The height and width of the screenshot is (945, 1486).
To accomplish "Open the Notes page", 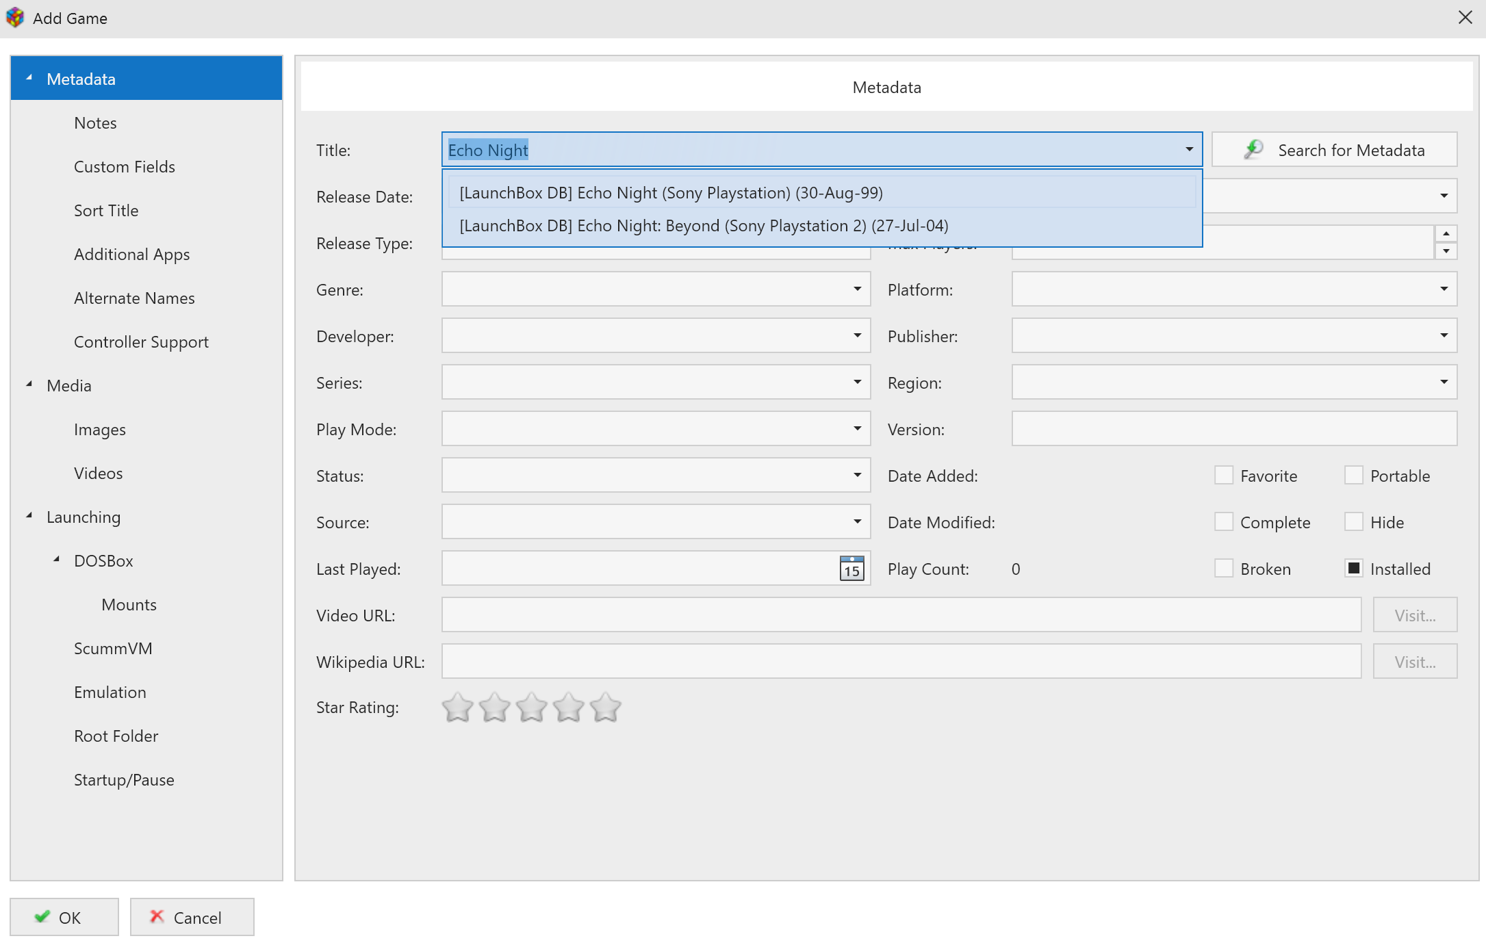I will coord(95,122).
